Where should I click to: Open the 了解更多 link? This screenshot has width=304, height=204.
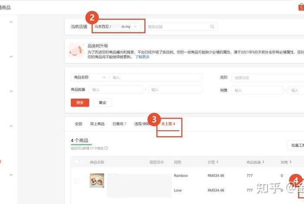click(142, 57)
